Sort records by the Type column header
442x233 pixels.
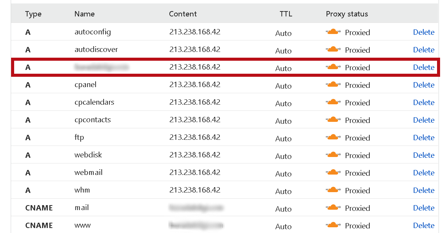(x=33, y=14)
